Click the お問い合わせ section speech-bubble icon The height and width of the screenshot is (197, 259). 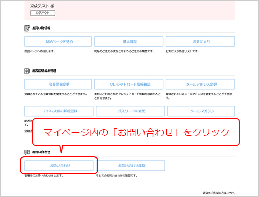coord(27,152)
